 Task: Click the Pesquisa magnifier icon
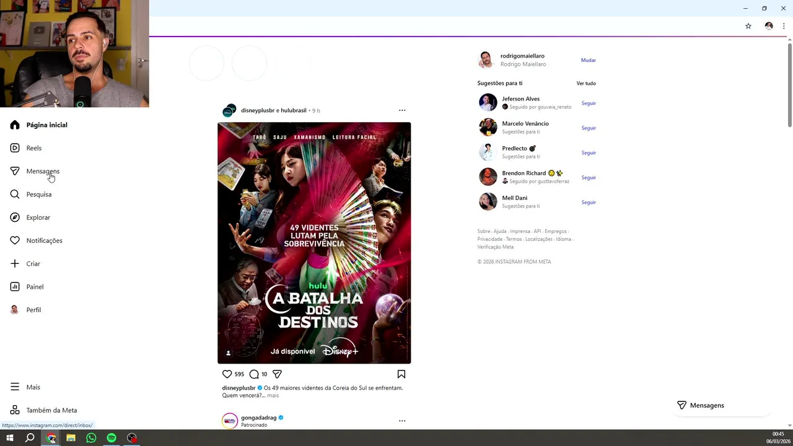click(15, 195)
